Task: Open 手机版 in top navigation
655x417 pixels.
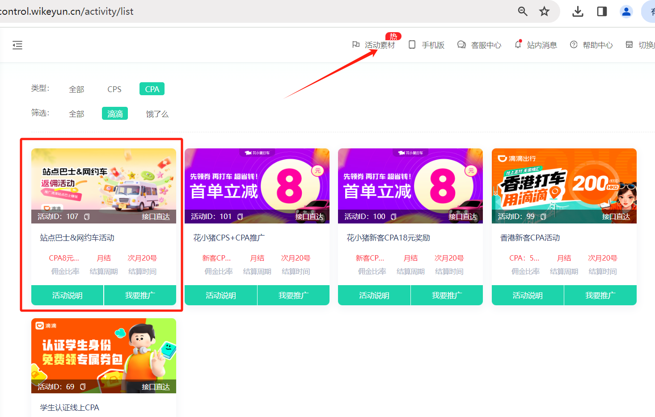Action: point(427,45)
